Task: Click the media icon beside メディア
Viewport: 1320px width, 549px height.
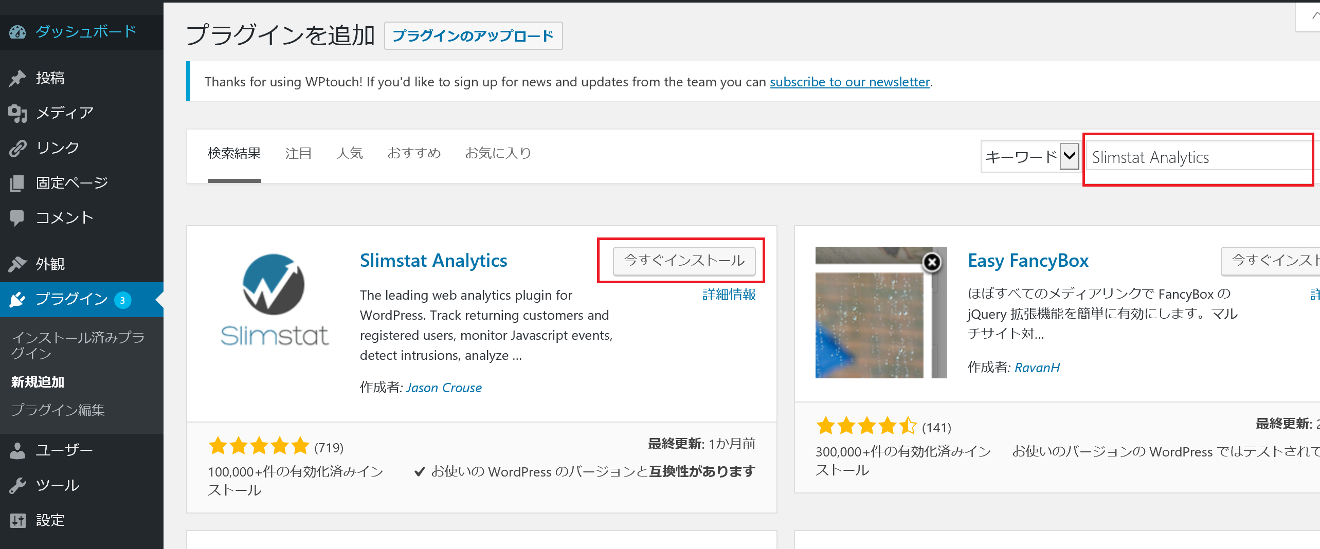Action: 17,113
